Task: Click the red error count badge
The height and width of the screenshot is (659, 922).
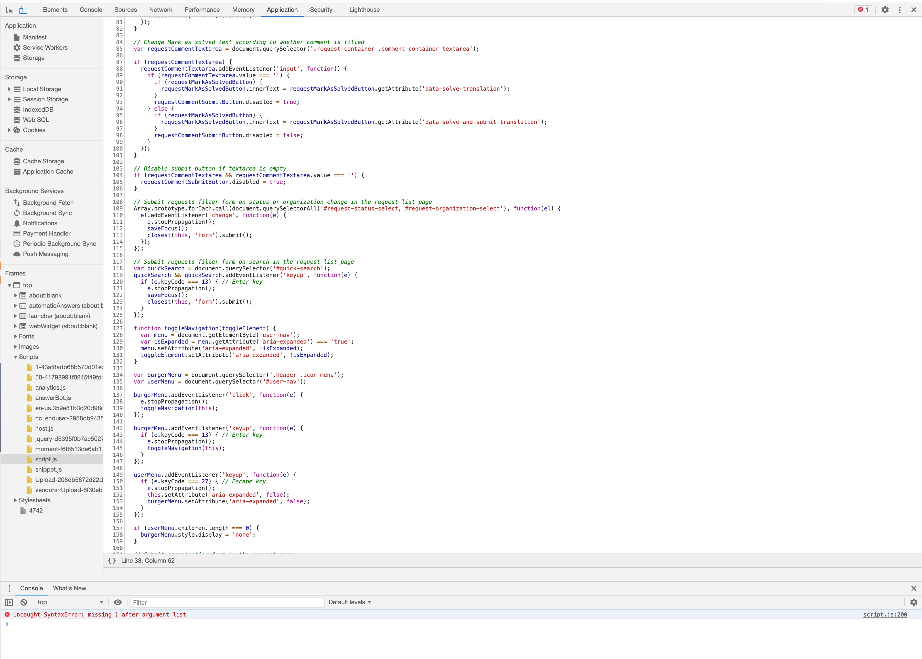Action: 863,10
